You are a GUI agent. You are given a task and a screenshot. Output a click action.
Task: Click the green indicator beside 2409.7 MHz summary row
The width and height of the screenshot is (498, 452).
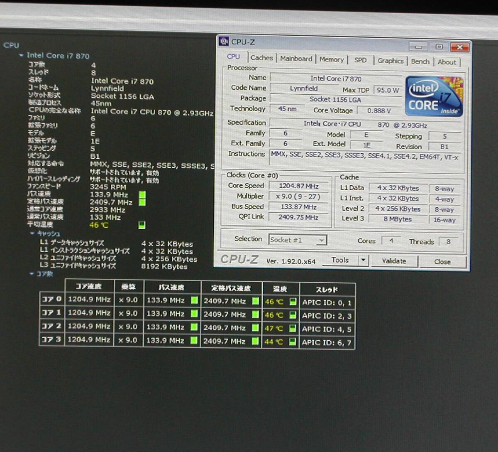point(142,202)
